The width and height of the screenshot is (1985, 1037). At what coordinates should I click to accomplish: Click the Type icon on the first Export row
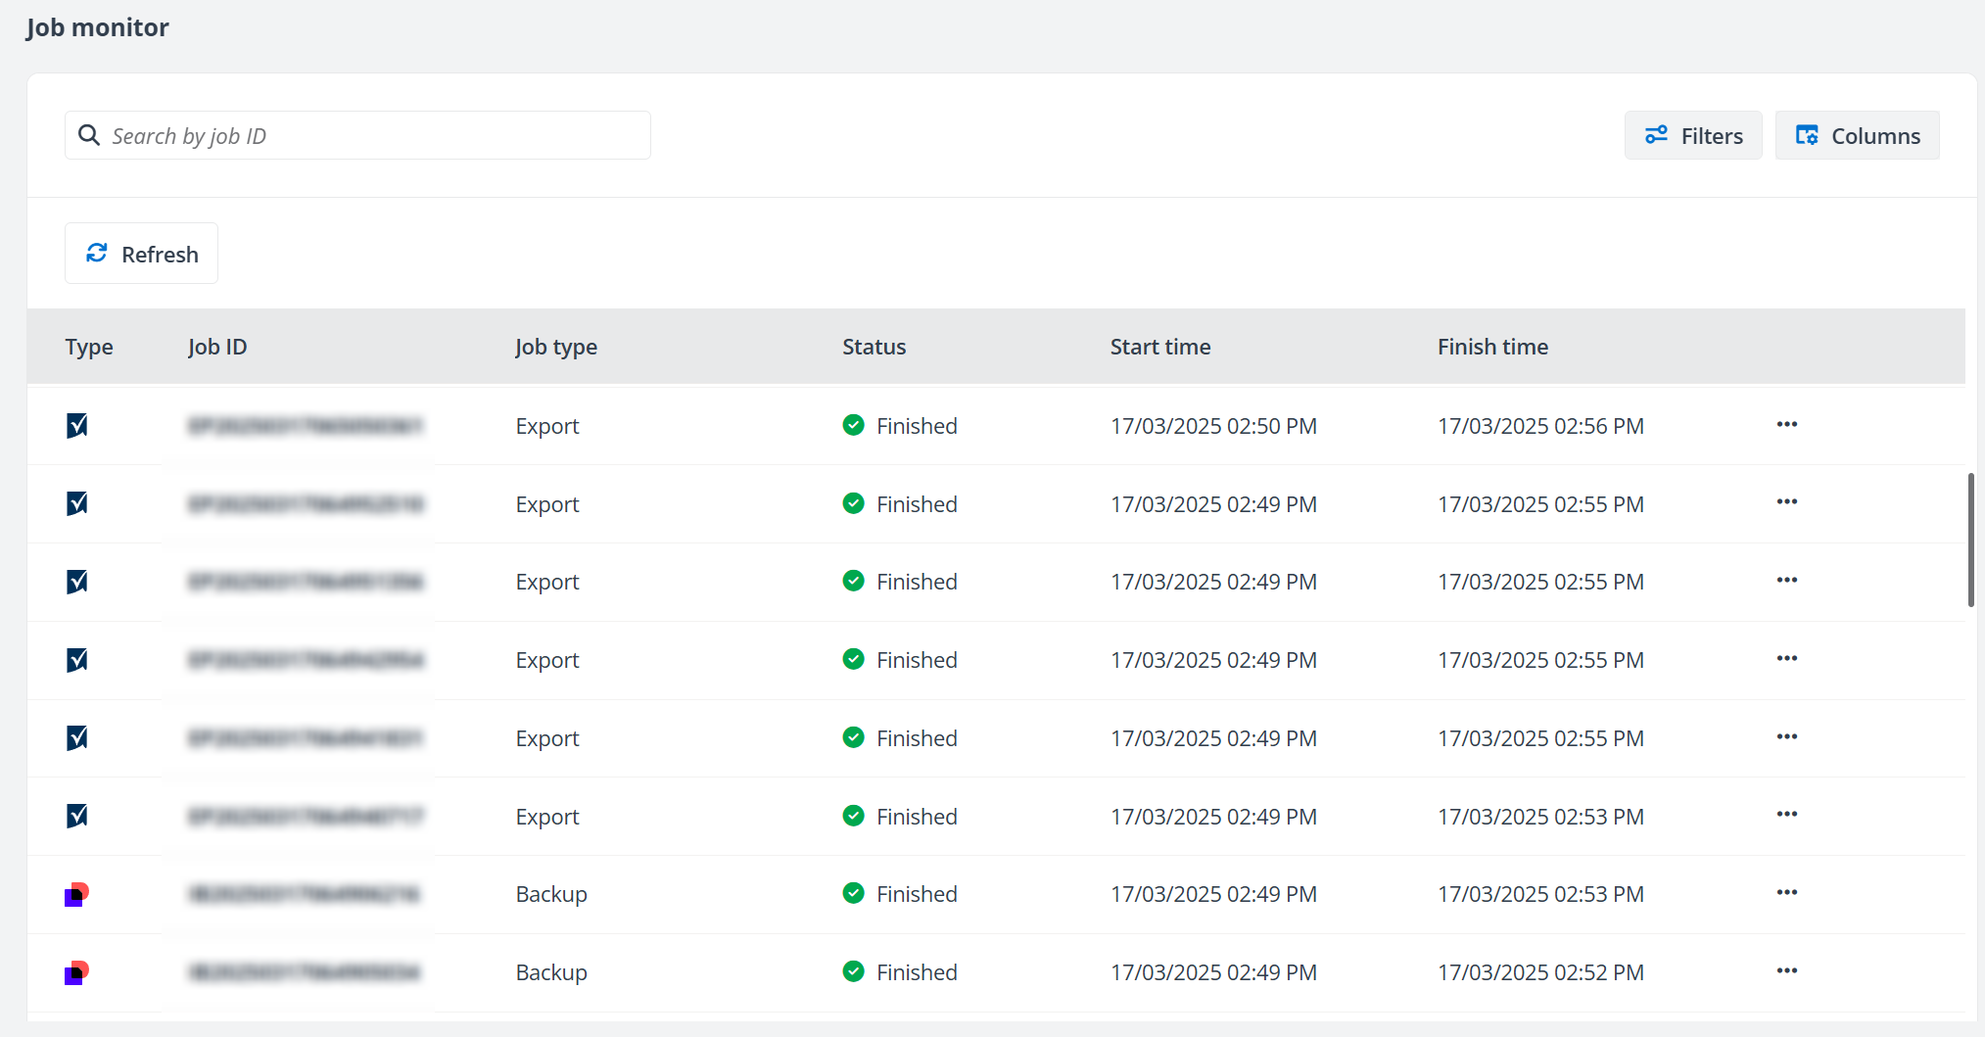(x=77, y=425)
